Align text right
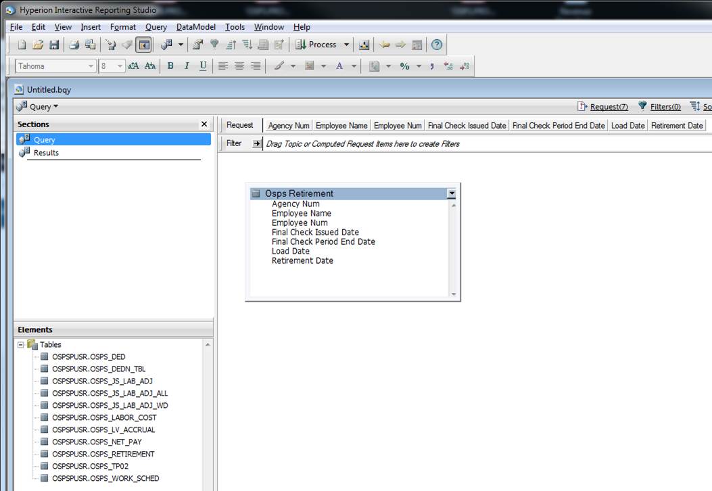 pyautogui.click(x=256, y=66)
